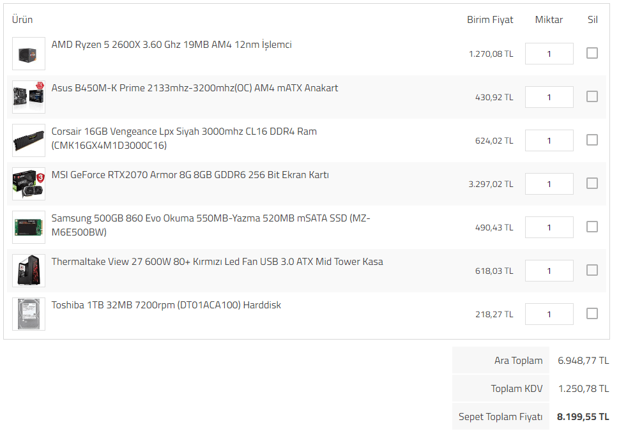Click the AMD Ryzen 5 processor thumbnail
This screenshot has height=436, width=619.
[x=29, y=54]
